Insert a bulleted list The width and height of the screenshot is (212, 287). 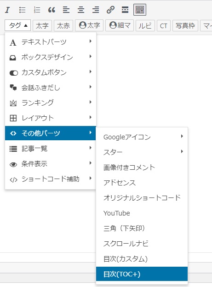[22, 10]
